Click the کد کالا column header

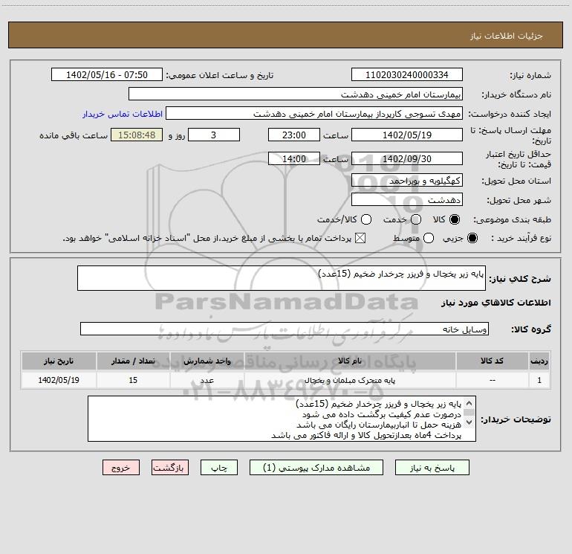[492, 361]
